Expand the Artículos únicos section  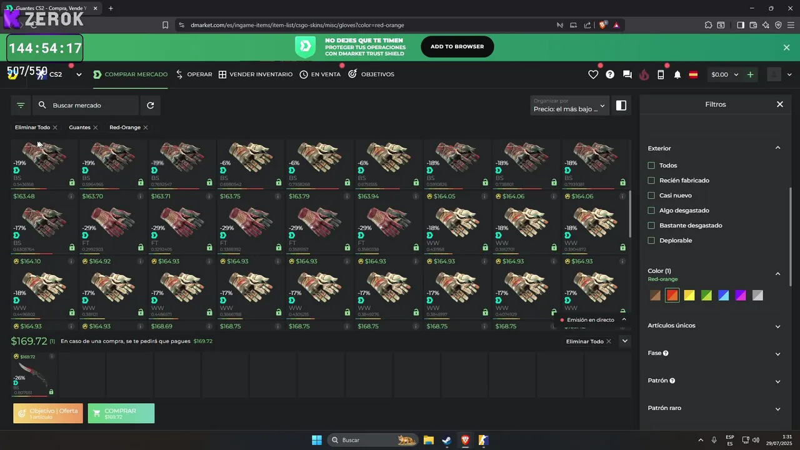777,326
